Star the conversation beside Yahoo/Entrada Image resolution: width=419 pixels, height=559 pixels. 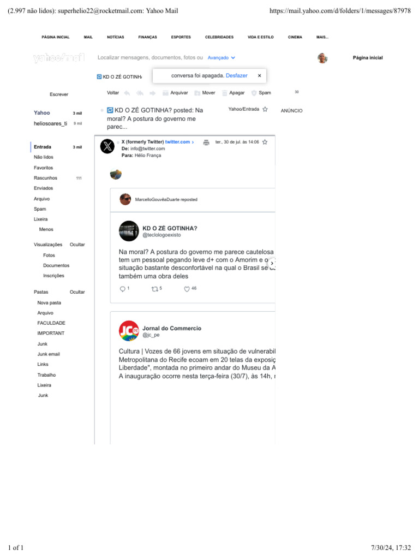tap(265, 109)
